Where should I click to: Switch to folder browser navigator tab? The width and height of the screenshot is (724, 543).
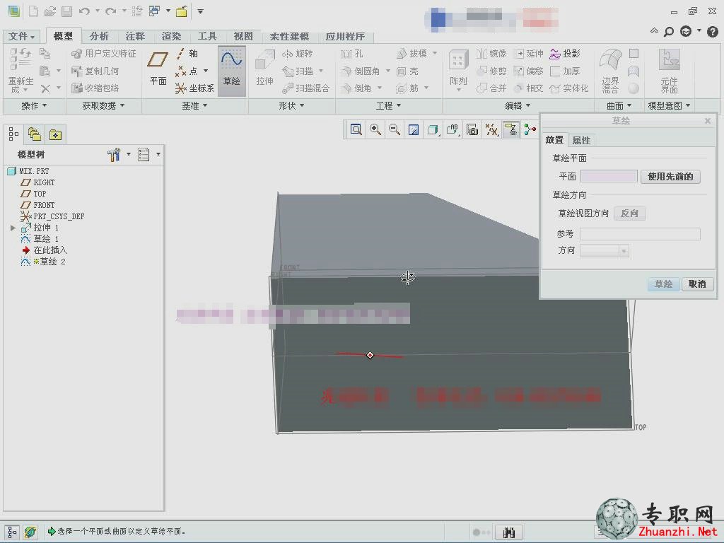click(x=35, y=134)
